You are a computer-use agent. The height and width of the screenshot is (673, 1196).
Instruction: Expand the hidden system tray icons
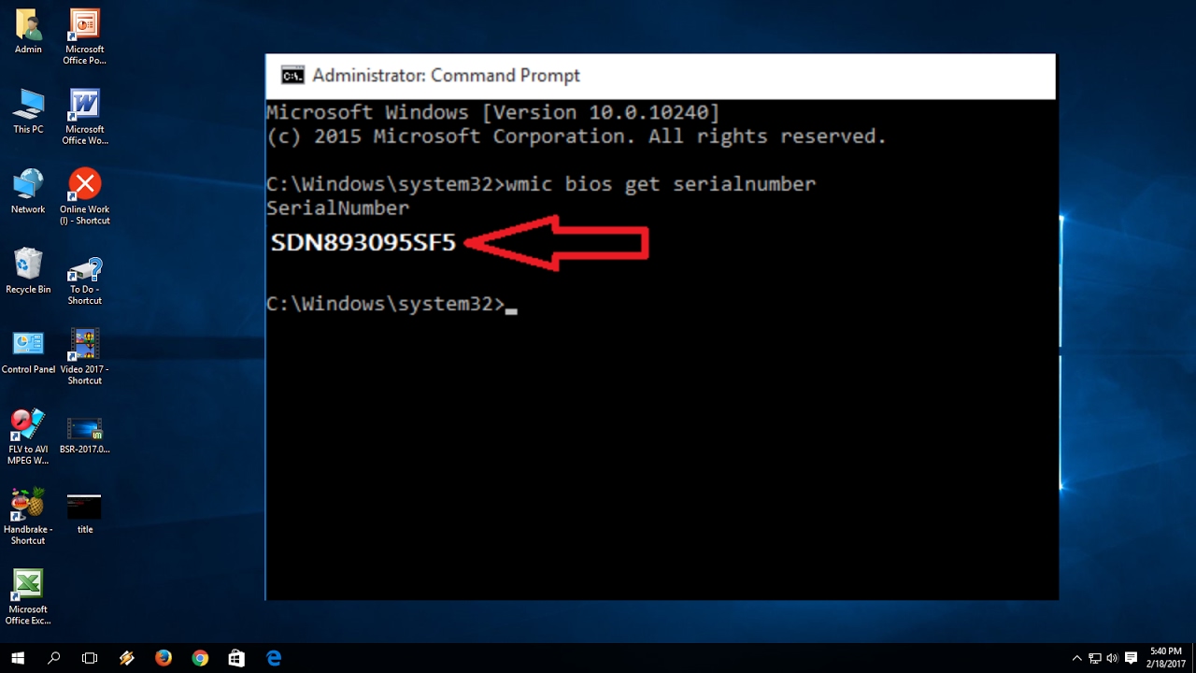1077,658
